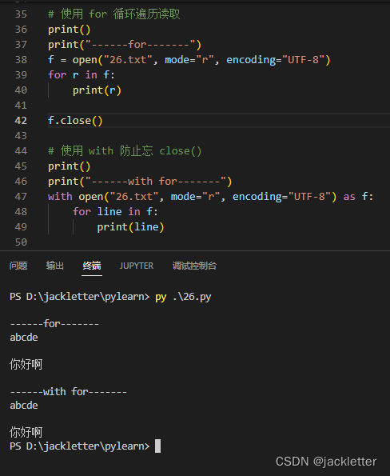Screen dimensions: 390x476
Task: Click 'f = open("26.txt"' assignment line
Action: [x=189, y=60]
